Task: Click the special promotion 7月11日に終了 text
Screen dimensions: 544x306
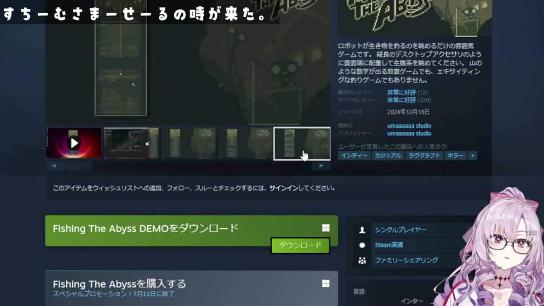Action: pyautogui.click(x=114, y=294)
